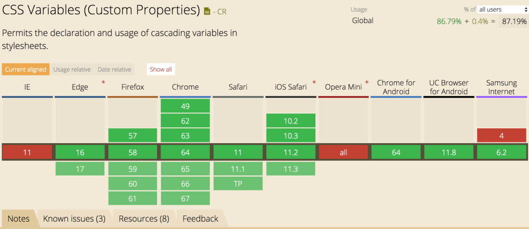Click the iOS Safari column header
Screen dimensions: 529x229
tap(290, 87)
